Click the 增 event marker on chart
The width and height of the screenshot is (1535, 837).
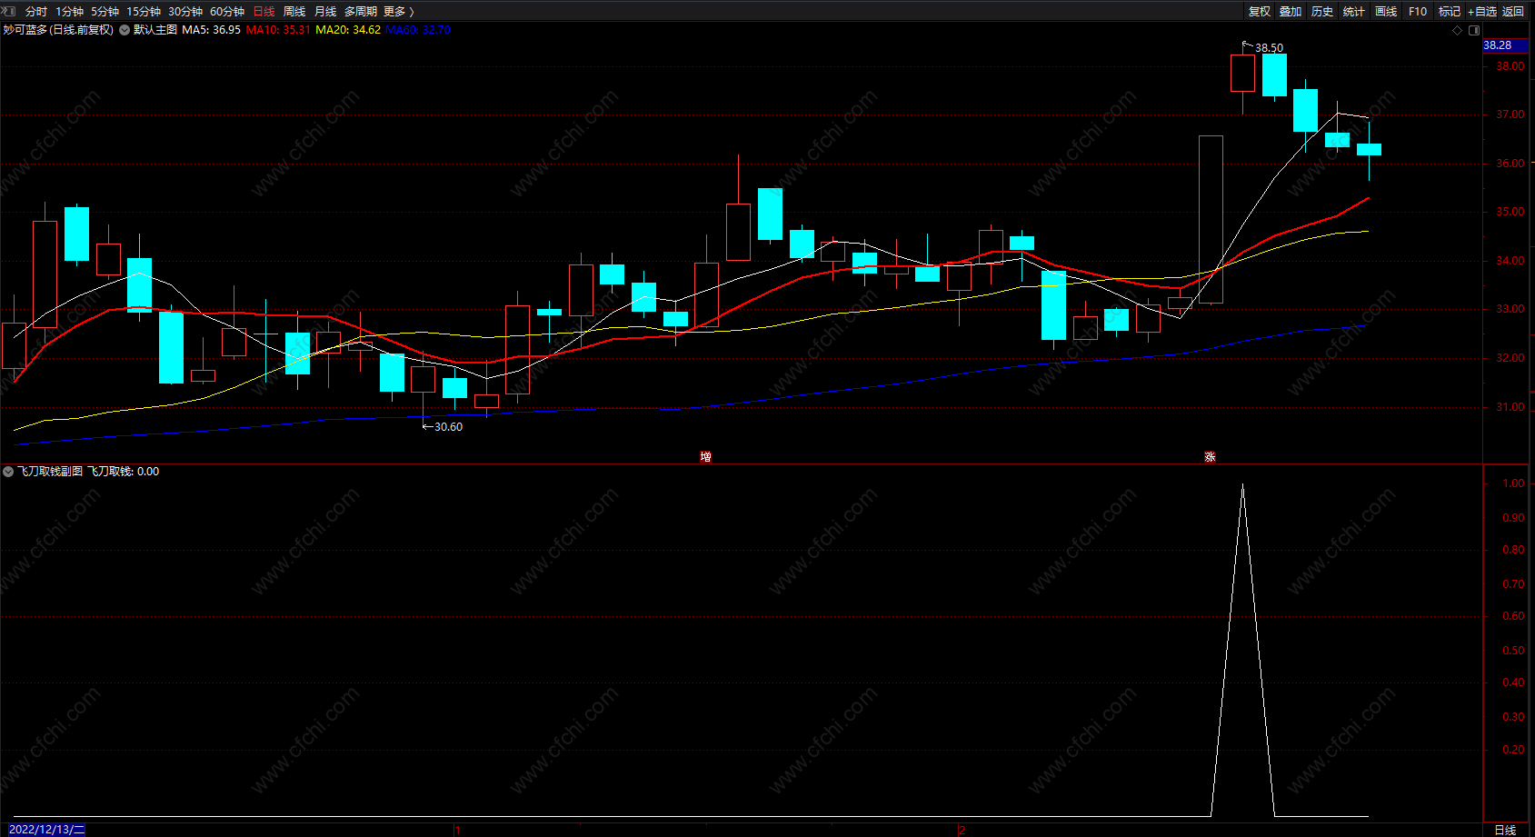706,456
